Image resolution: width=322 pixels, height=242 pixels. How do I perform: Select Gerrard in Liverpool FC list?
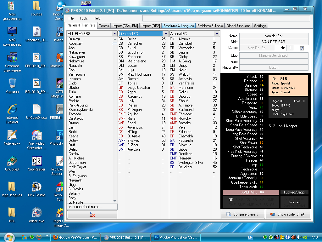pos(143,78)
